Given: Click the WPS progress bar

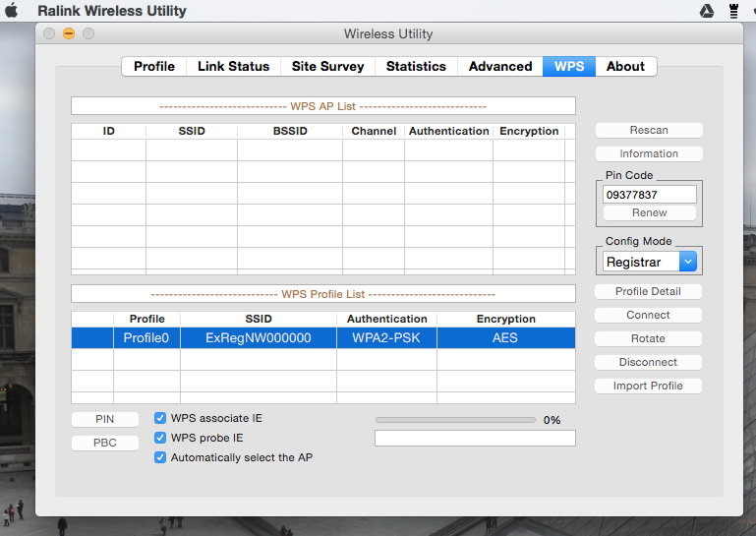Looking at the screenshot, I should pyautogui.click(x=455, y=420).
